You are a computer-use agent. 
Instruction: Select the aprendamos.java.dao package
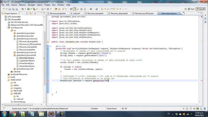coord(25,36)
